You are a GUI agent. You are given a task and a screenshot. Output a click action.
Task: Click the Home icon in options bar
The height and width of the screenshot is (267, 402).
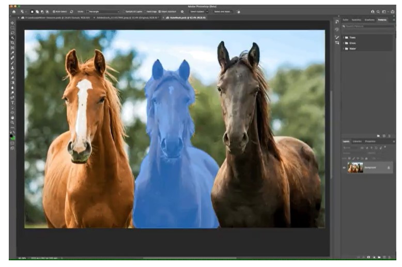(x=14, y=12)
